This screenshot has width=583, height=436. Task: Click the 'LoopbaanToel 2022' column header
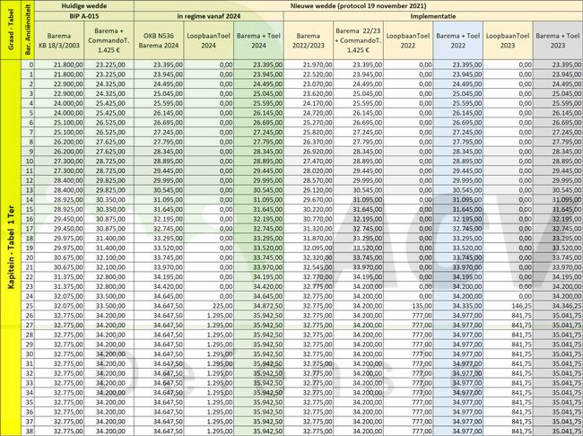coord(408,40)
